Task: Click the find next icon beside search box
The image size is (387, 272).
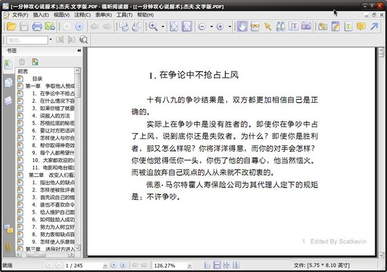Action: [x=72, y=40]
